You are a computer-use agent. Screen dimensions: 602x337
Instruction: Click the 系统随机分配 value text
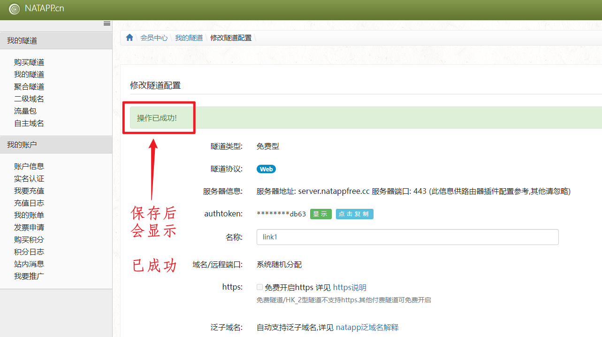[x=279, y=264]
